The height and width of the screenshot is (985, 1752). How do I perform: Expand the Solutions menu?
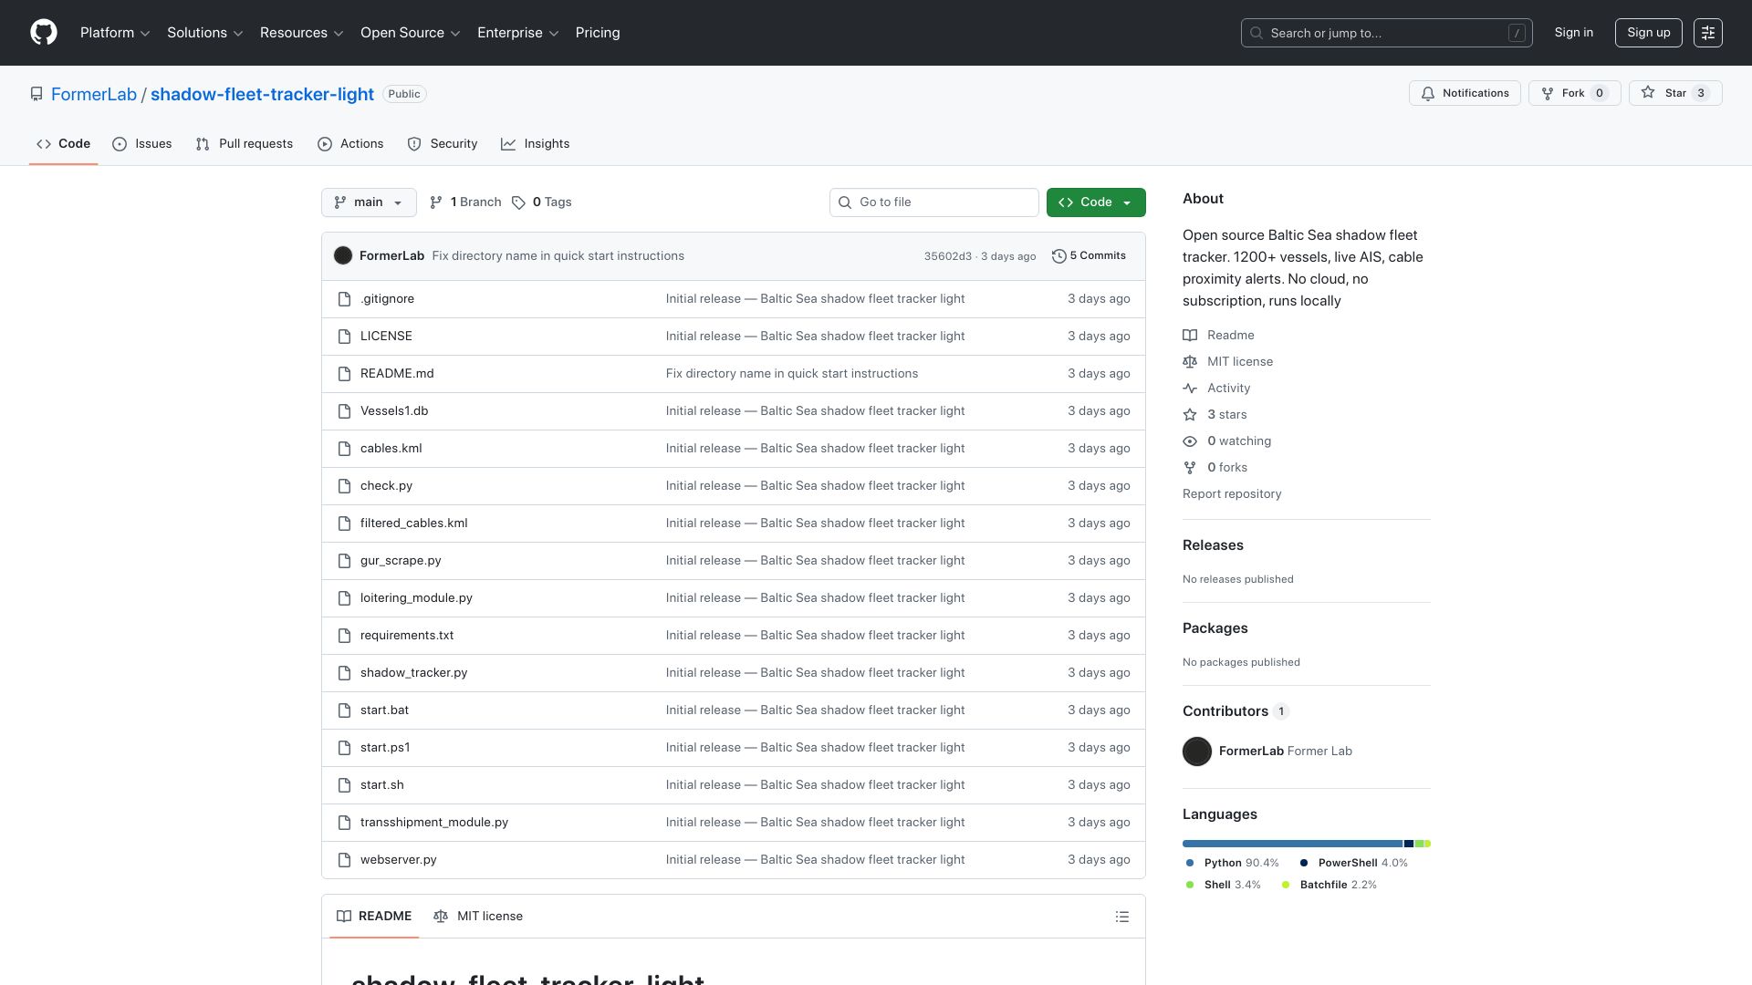205,33
